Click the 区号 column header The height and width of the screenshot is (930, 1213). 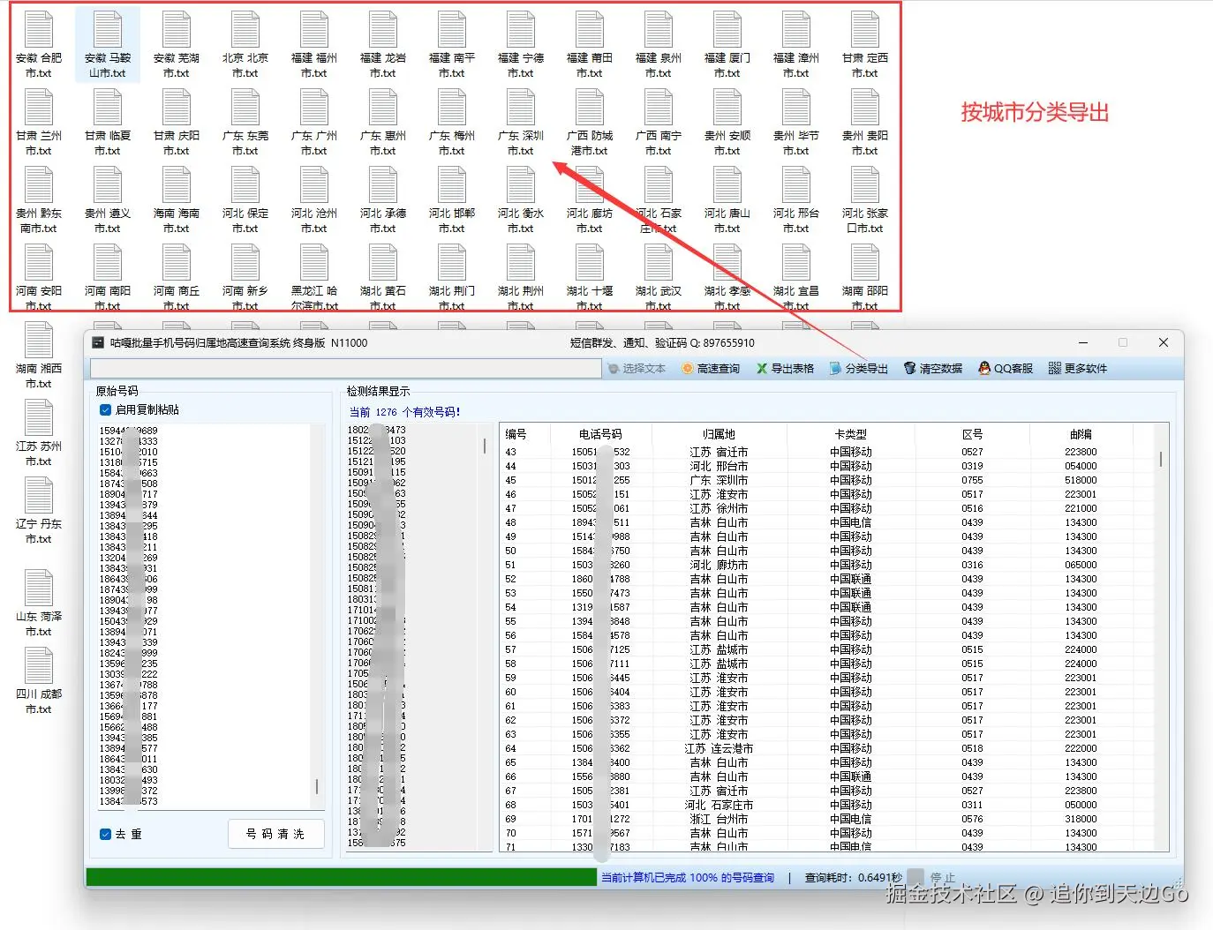(972, 434)
